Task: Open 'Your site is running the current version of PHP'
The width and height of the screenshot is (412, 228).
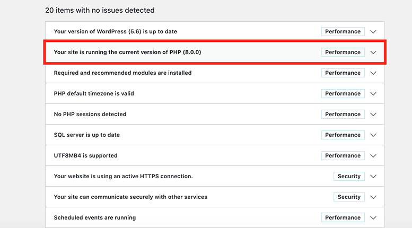Action: pos(127,52)
